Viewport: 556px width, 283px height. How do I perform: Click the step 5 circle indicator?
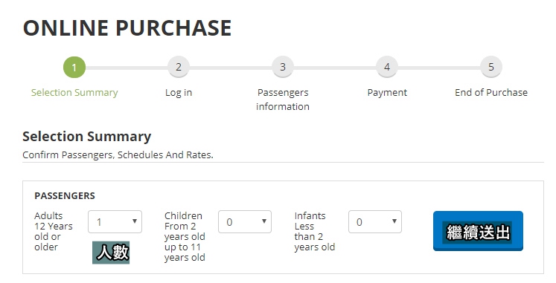coord(491,67)
